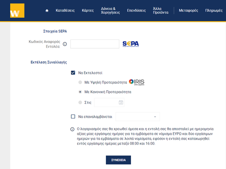Focus the Κωδικός Αναφοράς Εντολέα input field

(x=95, y=44)
